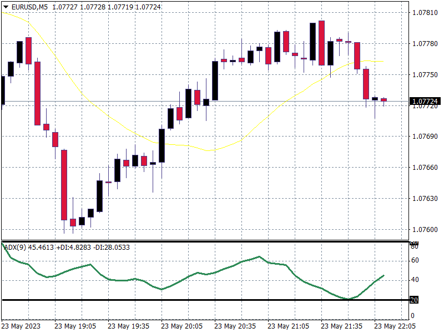Click the 20 level label in ADX panel
This screenshot has width=444, height=333.
pyautogui.click(x=414, y=300)
